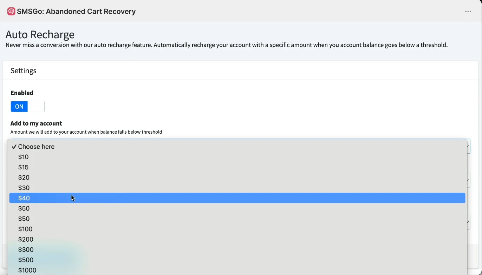Choose the $10 recharge amount

click(x=237, y=157)
